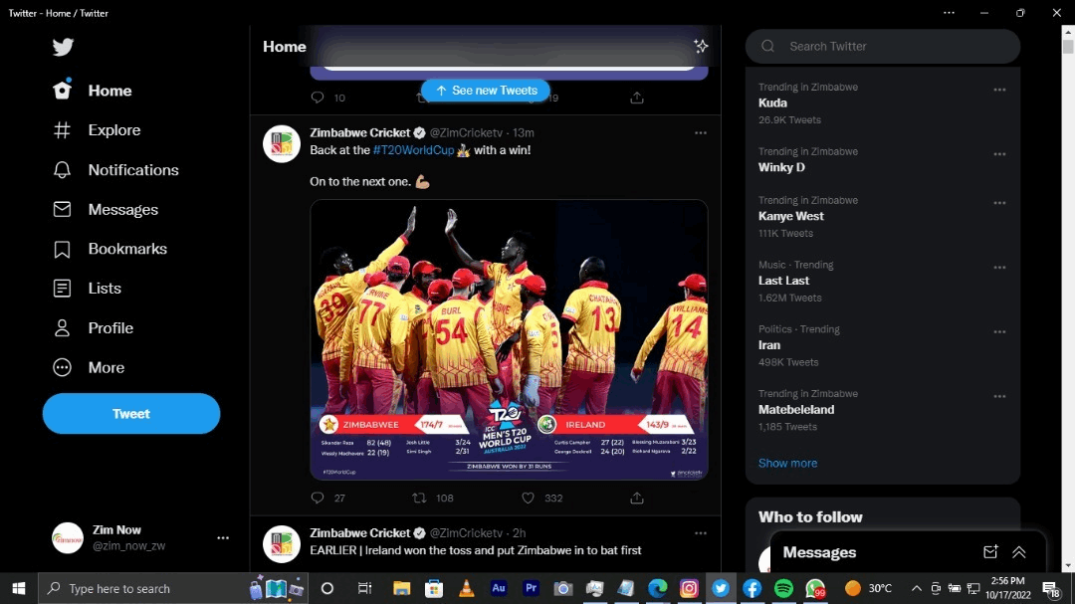
Task: Open more options on the 2h tweet
Action: tap(700, 533)
